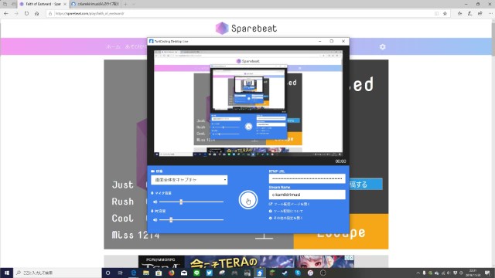
Task: Click the Stream Name input field
Action: [x=307, y=195]
